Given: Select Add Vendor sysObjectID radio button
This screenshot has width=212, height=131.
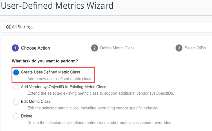Looking at the screenshot, I should click(16, 87).
